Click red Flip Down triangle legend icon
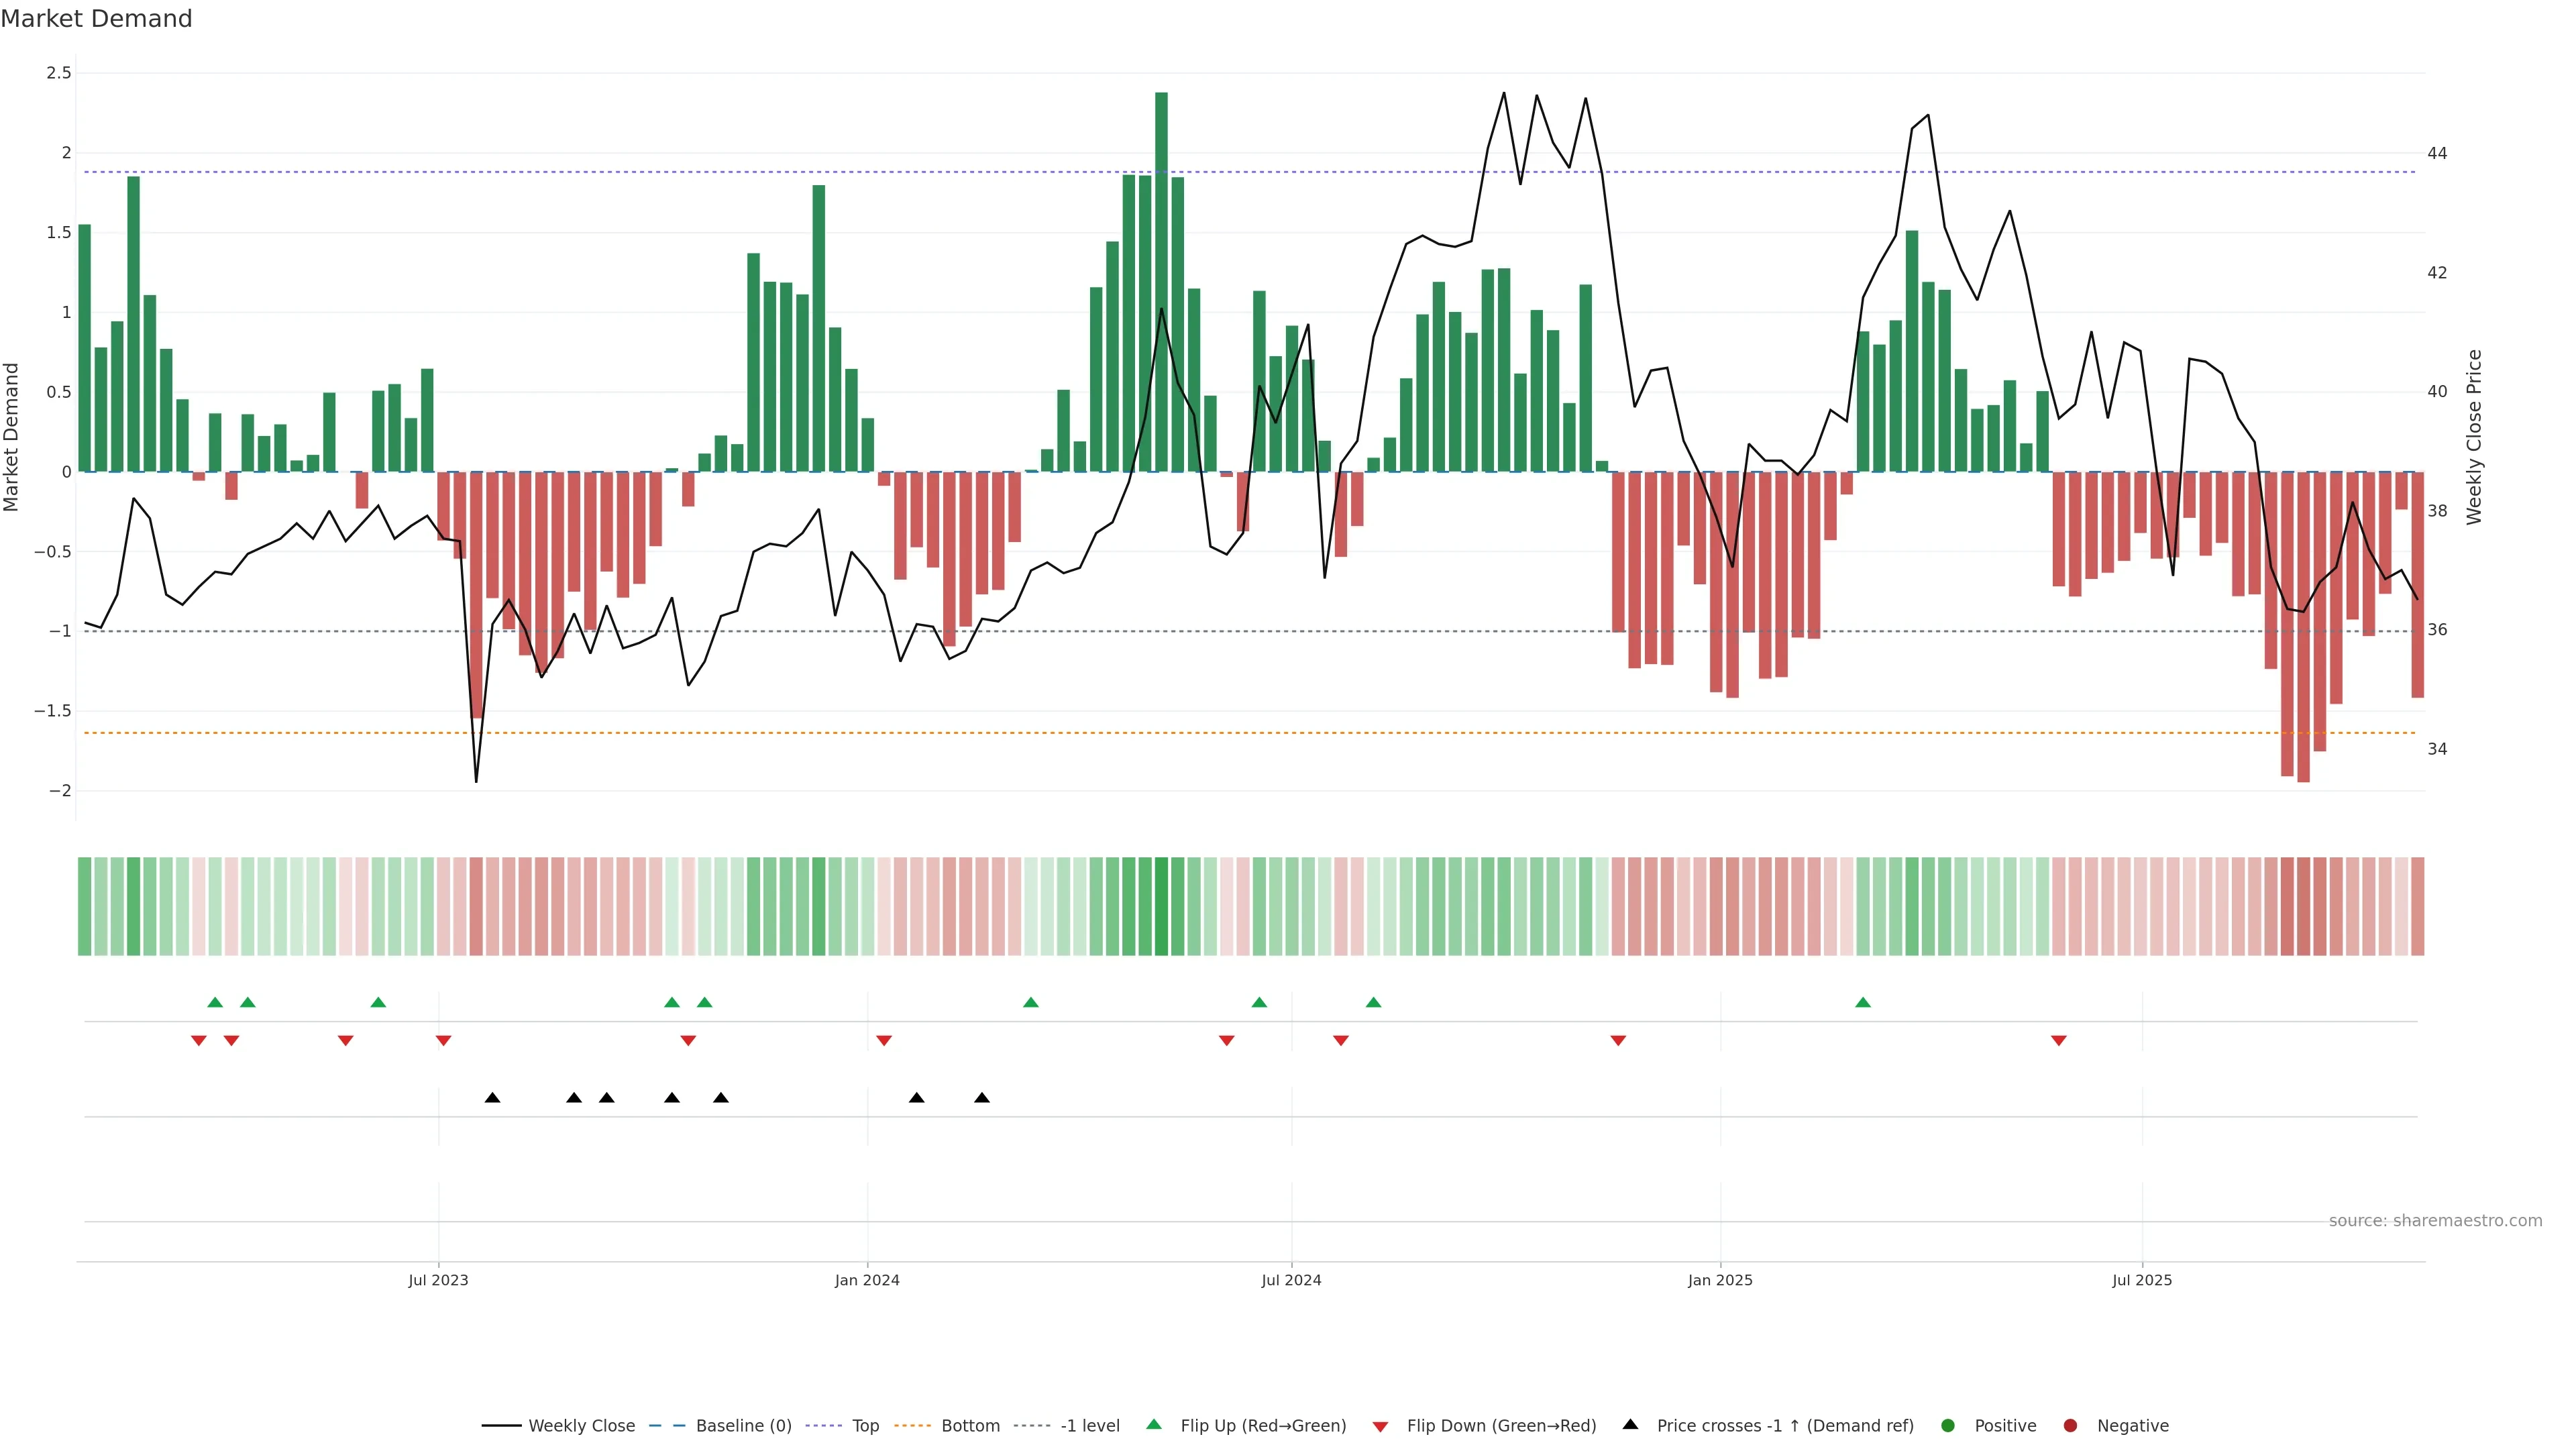Screen dimensions: 2576x1449 [x=1380, y=1427]
